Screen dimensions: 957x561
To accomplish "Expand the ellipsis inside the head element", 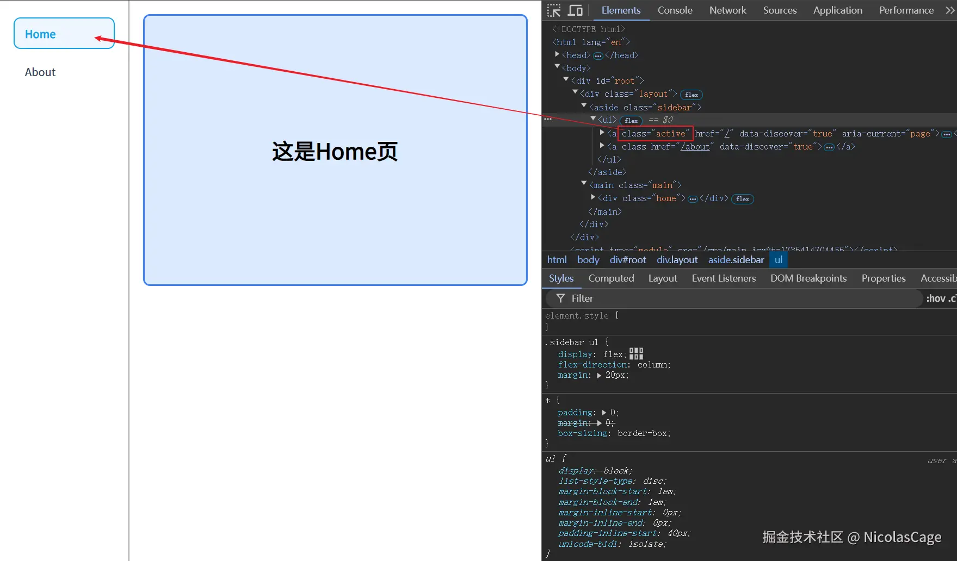I will coord(598,56).
